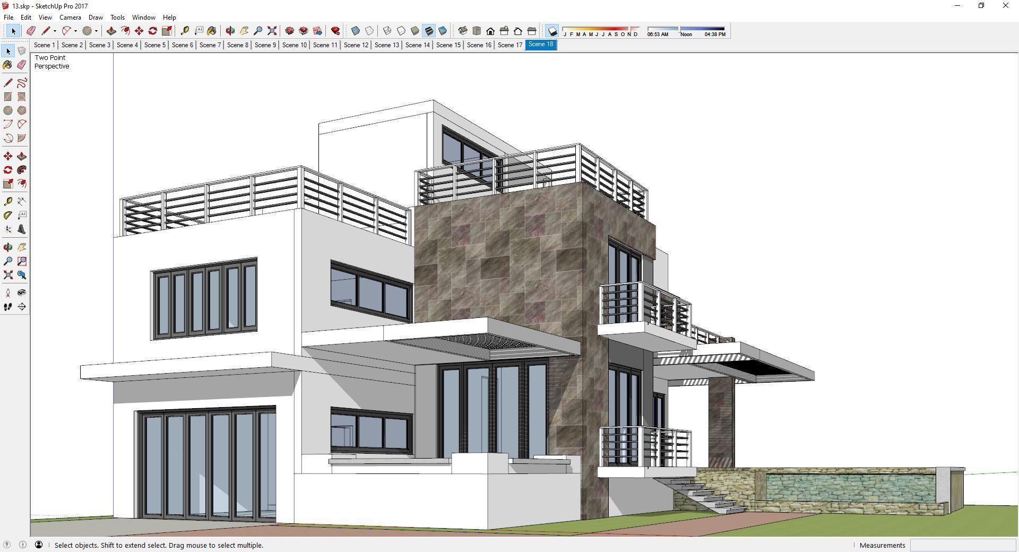Select the Zoom Window tool
The width and height of the screenshot is (1019, 552).
point(22,261)
